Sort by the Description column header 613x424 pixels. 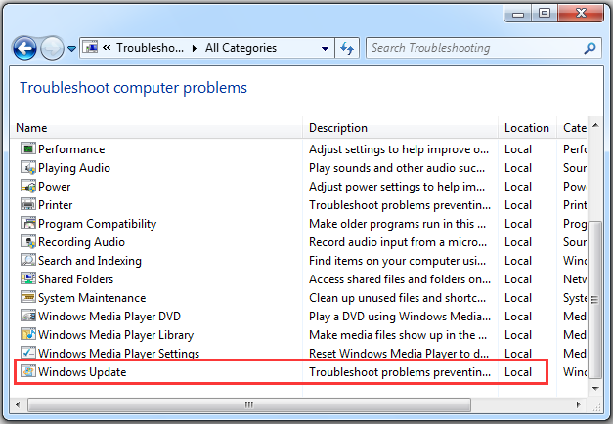coord(400,128)
